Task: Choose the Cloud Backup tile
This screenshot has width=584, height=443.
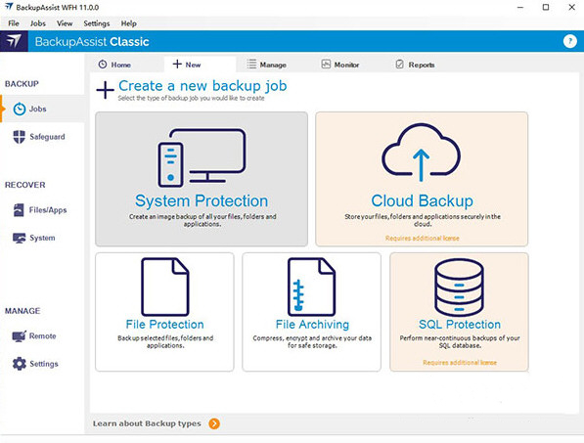Action: (422, 179)
